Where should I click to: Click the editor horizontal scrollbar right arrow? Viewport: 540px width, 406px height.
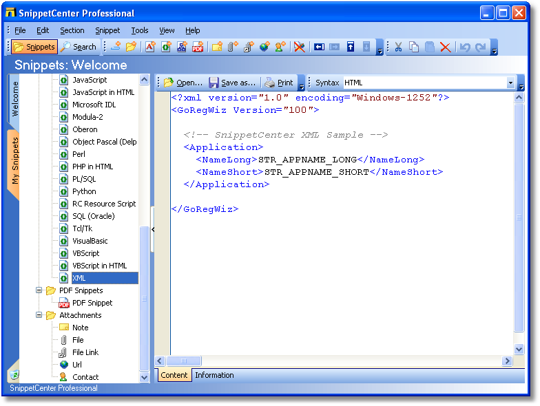(x=507, y=361)
